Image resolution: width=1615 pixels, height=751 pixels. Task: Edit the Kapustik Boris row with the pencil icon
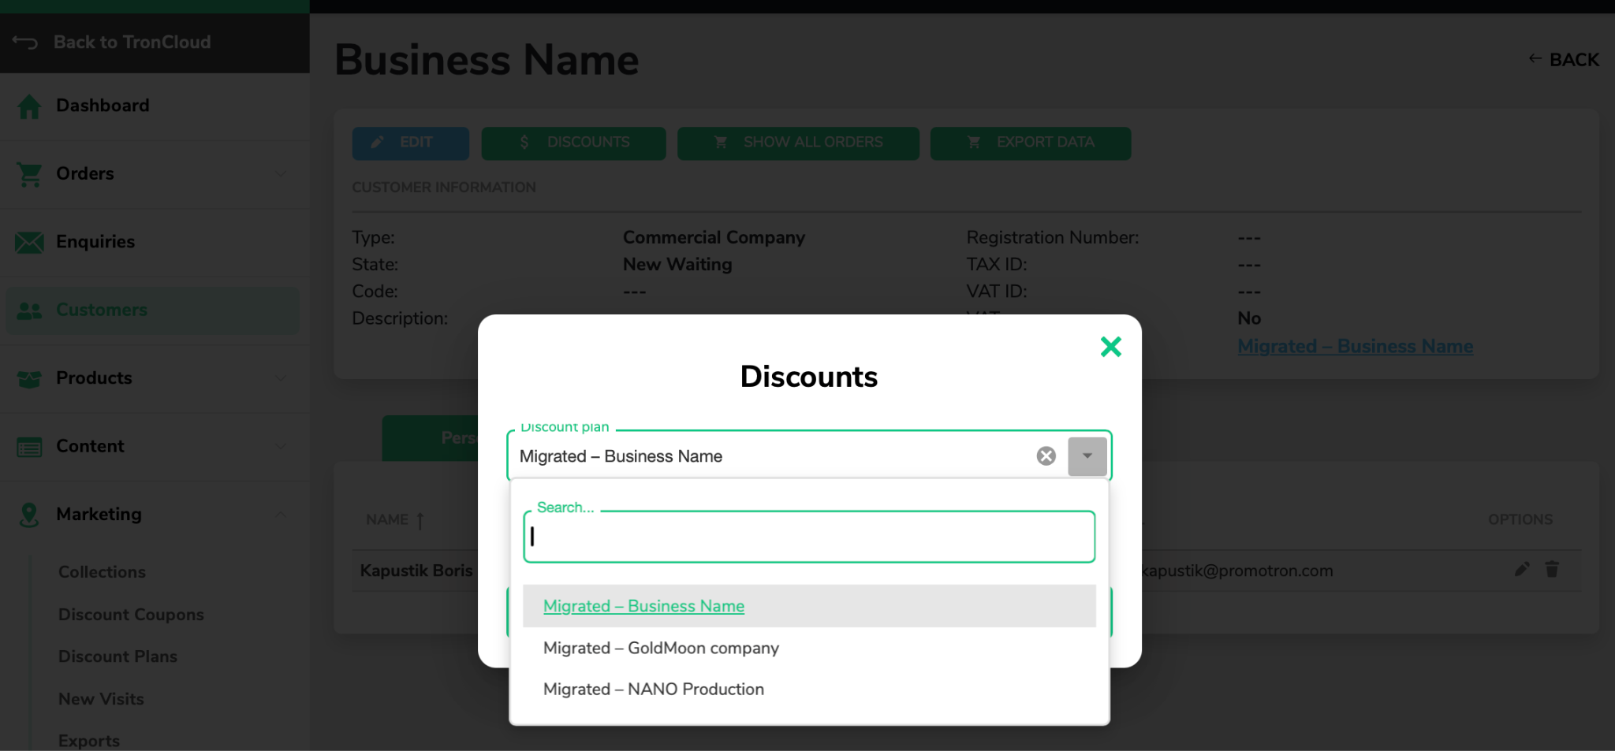coord(1522,570)
